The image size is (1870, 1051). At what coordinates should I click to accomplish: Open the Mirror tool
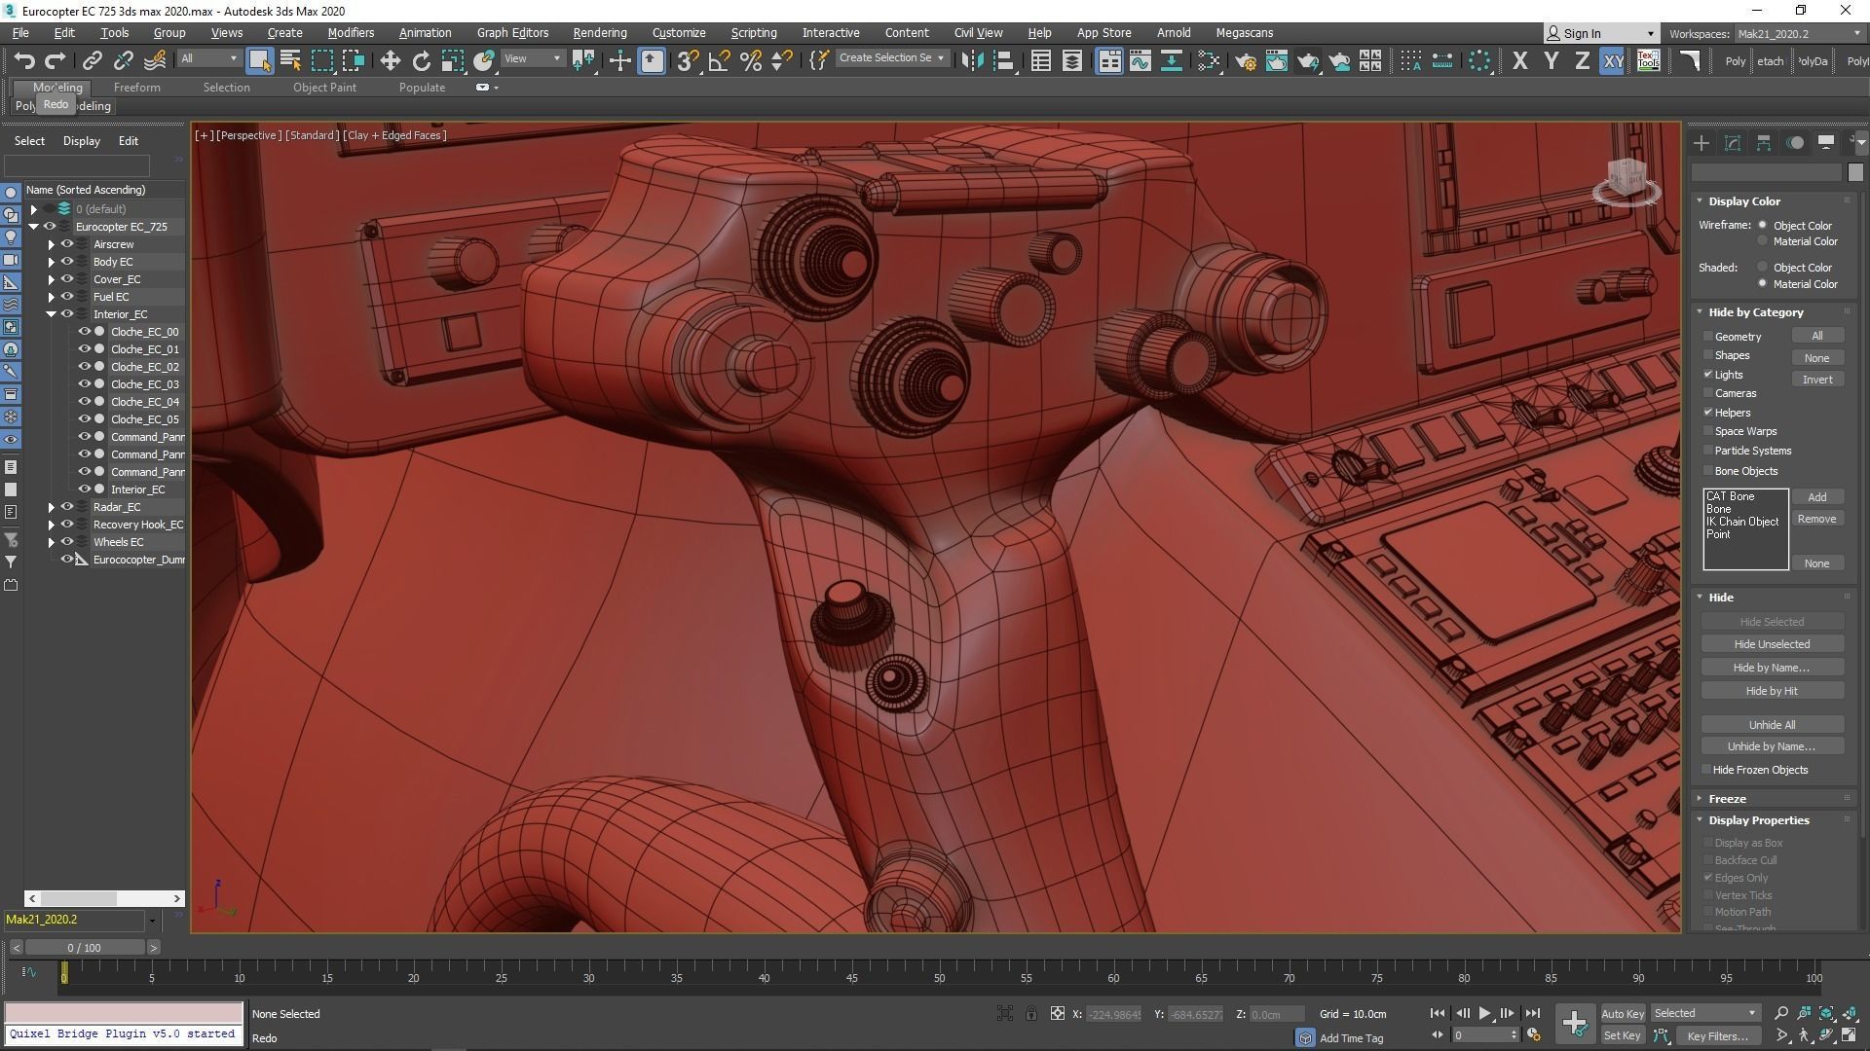971,60
